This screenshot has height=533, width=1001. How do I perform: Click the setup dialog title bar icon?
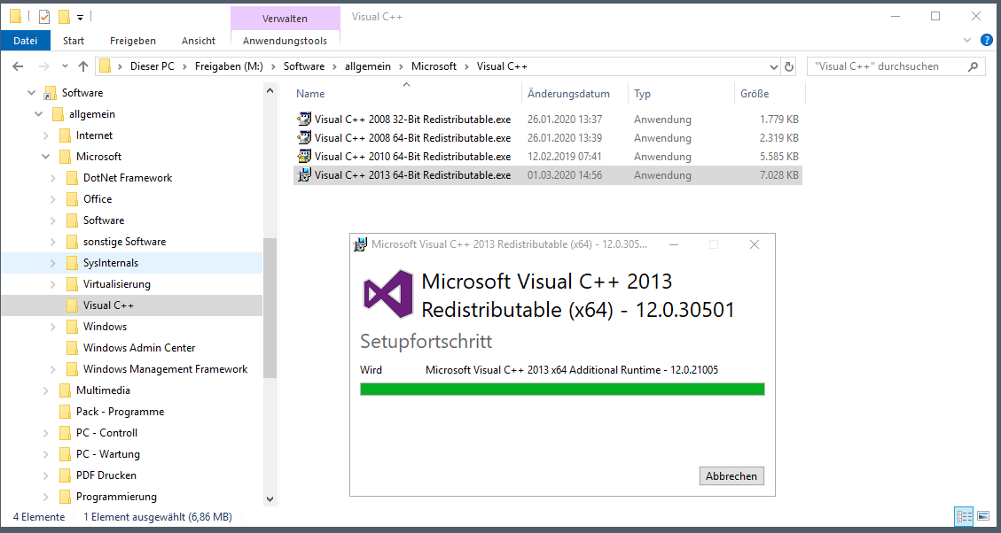361,244
